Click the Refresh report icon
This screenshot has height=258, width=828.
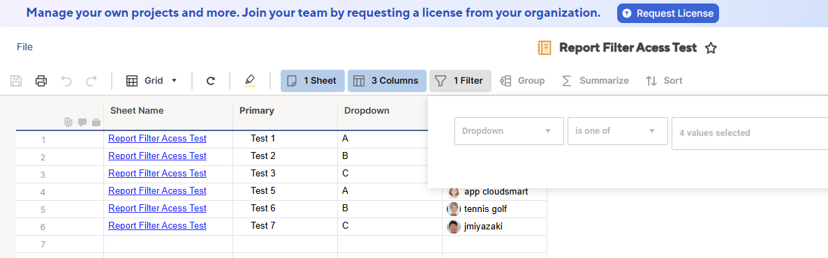pos(211,81)
